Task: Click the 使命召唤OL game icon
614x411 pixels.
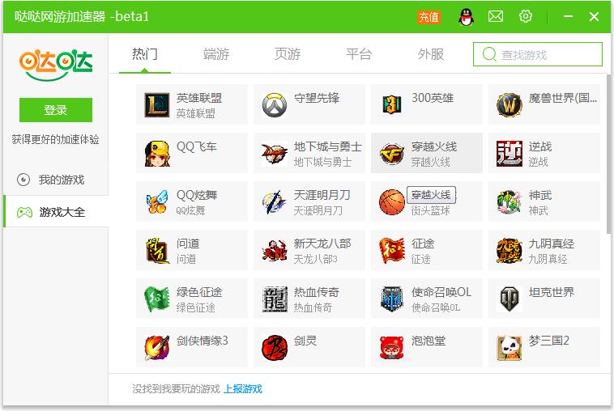Action: click(392, 299)
